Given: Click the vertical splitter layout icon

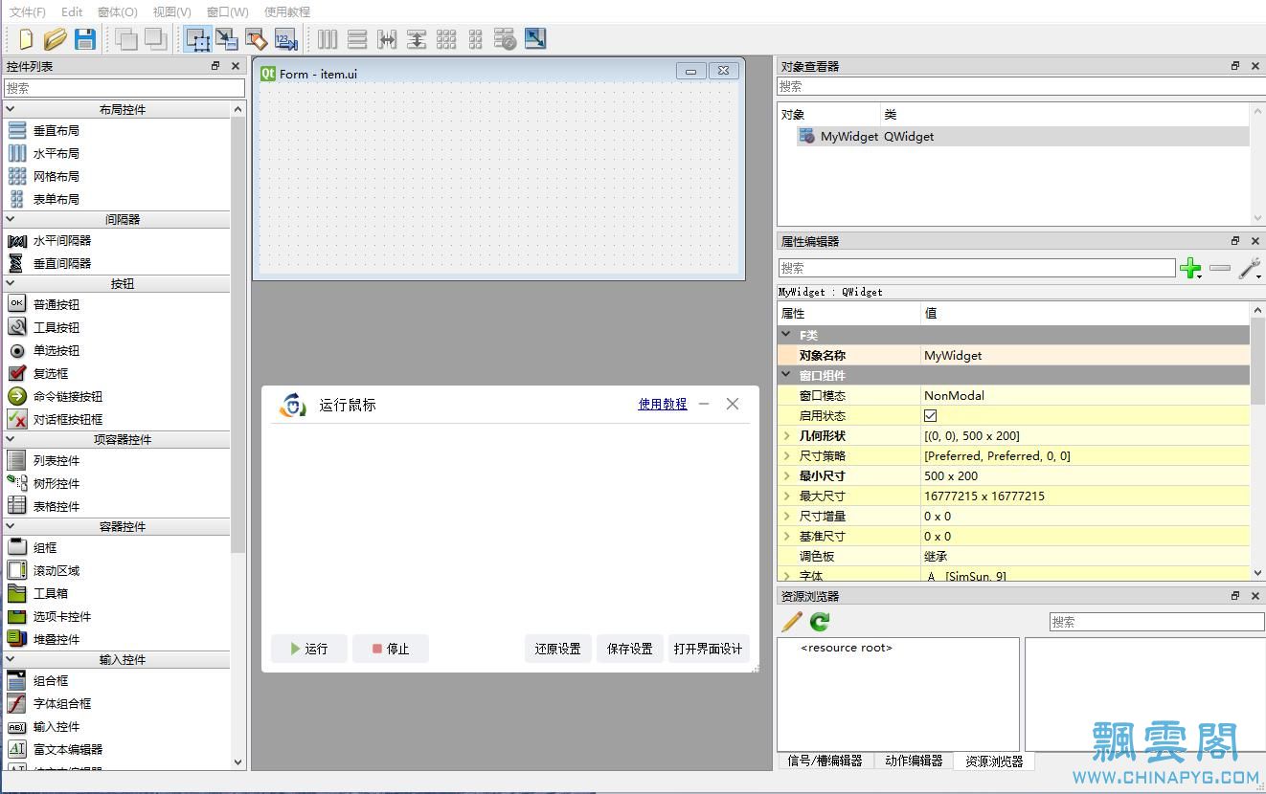Looking at the screenshot, I should pos(417,39).
